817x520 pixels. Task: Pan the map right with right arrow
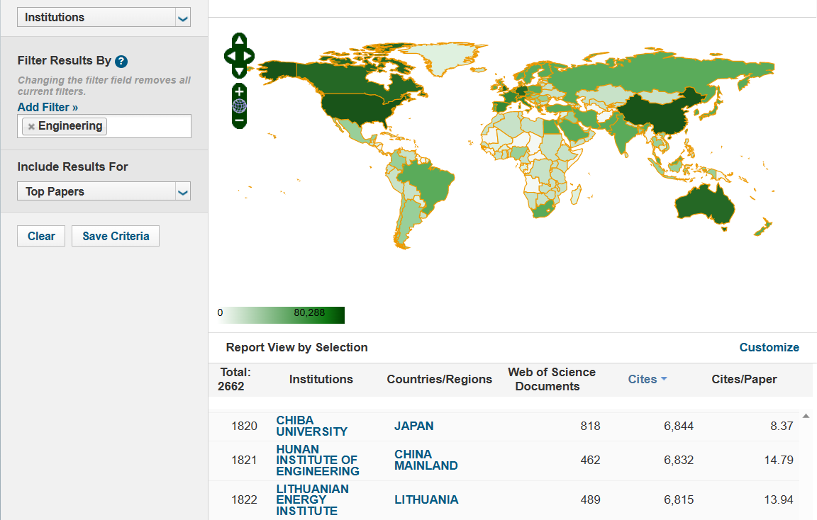(249, 55)
